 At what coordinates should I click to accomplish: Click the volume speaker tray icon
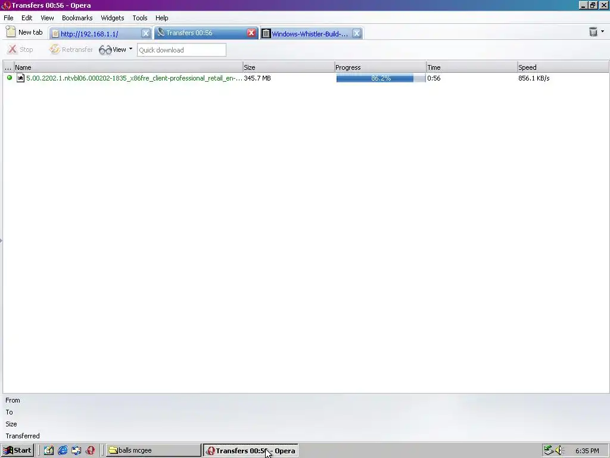[x=559, y=450]
